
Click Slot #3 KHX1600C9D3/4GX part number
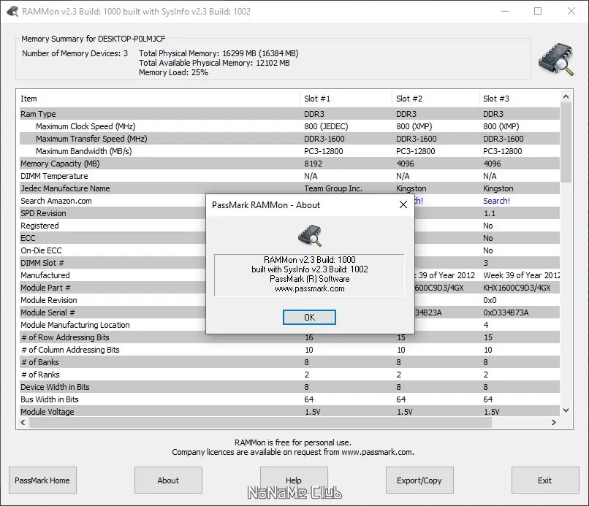517,288
